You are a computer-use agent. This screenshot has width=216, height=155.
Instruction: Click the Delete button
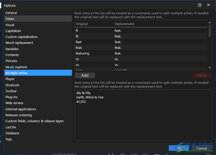[201, 75]
